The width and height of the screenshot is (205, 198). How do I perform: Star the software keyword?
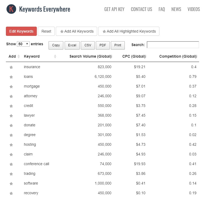(x=11, y=184)
